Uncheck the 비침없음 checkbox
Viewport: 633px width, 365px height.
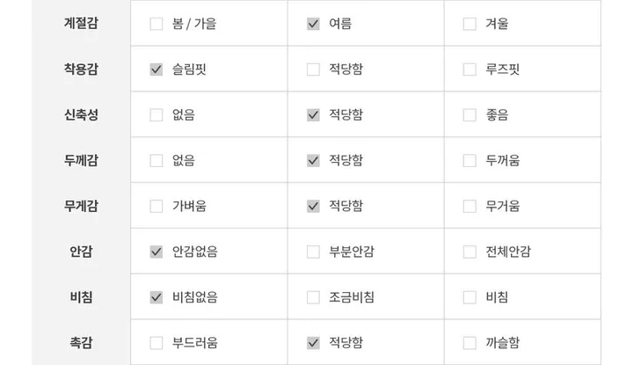(156, 297)
